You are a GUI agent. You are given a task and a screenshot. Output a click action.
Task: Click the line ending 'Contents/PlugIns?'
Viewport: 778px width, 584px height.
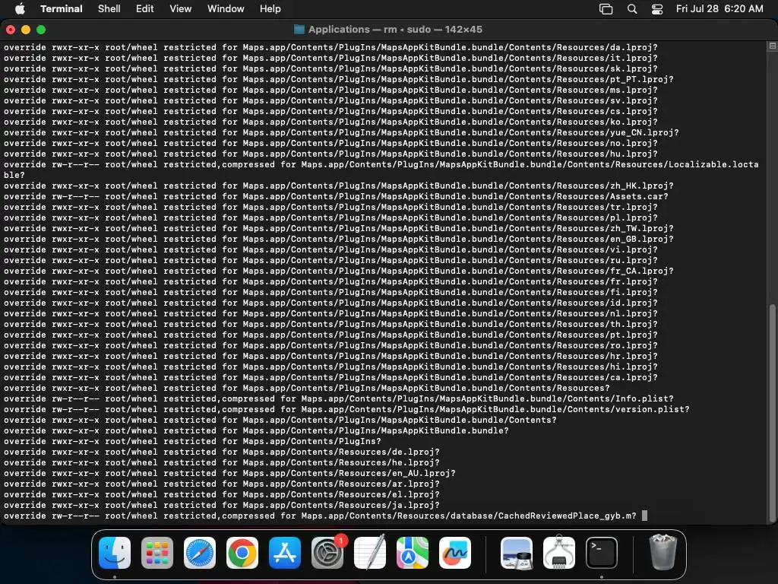point(192,442)
